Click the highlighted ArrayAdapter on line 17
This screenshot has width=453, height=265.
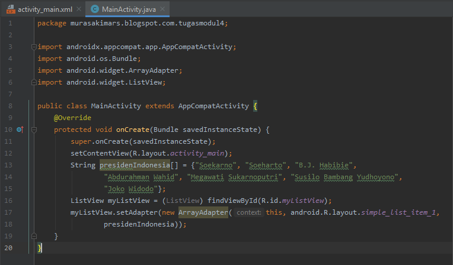(203, 212)
